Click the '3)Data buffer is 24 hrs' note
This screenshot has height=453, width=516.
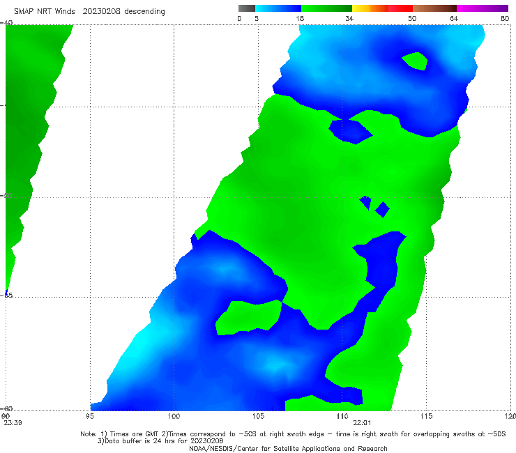[160, 441]
